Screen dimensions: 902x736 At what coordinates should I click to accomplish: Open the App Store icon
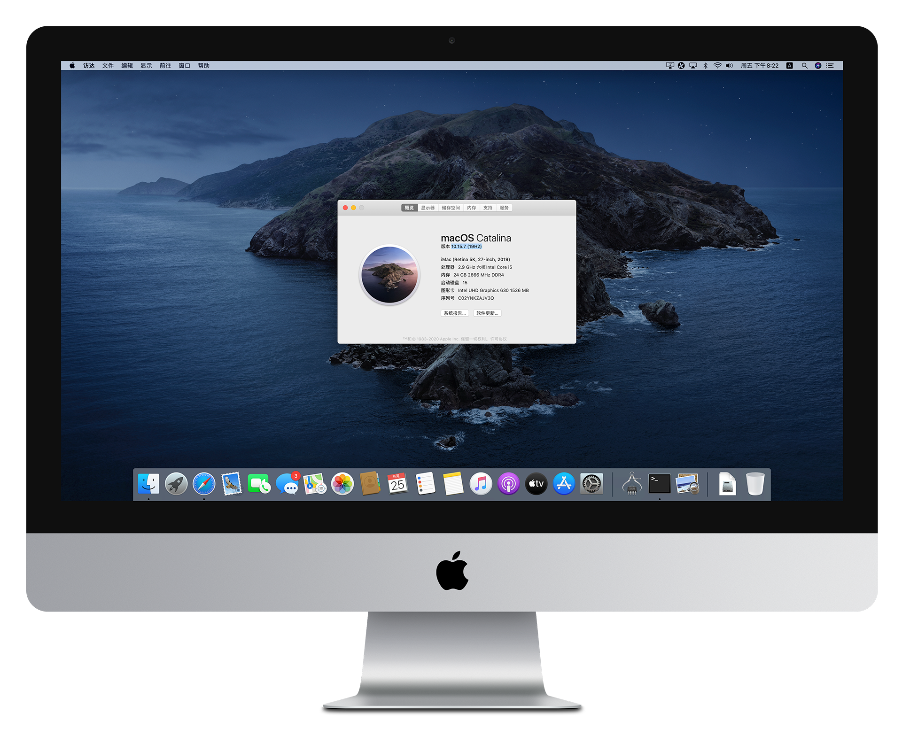point(564,484)
